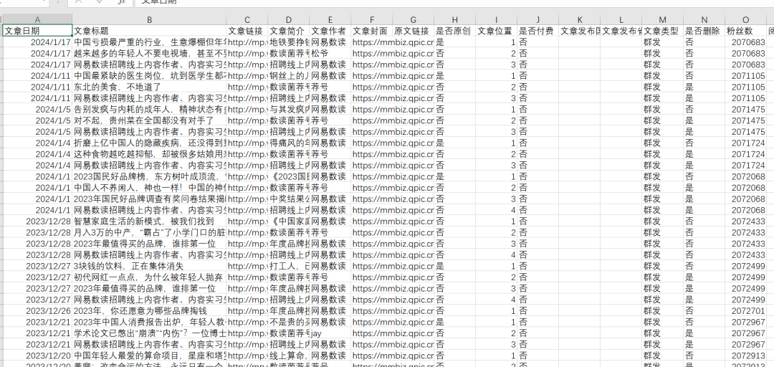This screenshot has height=367, width=774.
Task: Select column F header
Action: click(x=372, y=20)
